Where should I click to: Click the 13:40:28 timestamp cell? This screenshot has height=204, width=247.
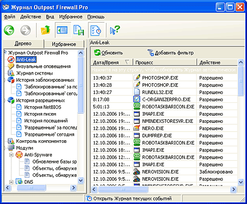point(102,85)
